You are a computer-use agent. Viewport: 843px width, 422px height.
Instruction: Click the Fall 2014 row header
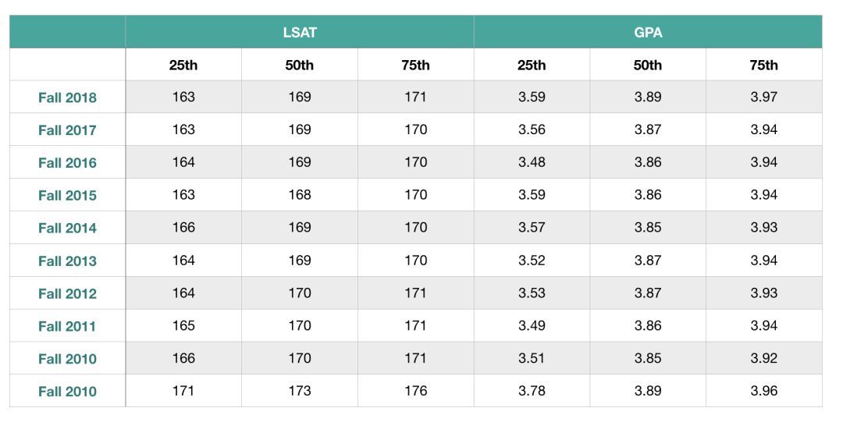tap(67, 229)
